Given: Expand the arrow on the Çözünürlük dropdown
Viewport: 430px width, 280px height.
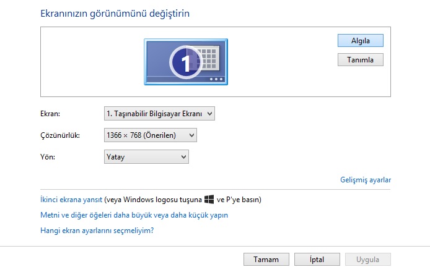Looking at the screenshot, I should (x=191, y=135).
